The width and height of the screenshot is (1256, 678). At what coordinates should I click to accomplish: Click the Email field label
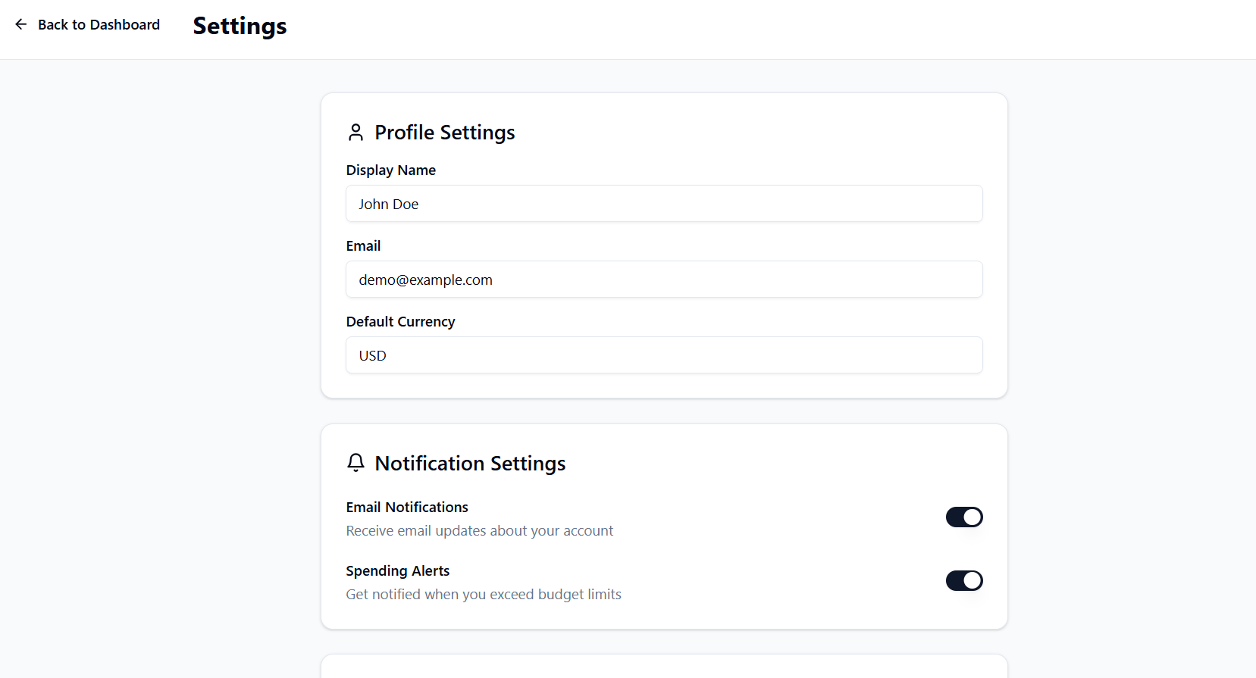pyautogui.click(x=364, y=246)
